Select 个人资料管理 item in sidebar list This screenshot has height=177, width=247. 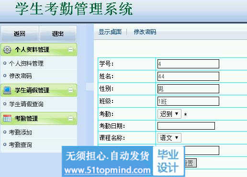point(26,64)
